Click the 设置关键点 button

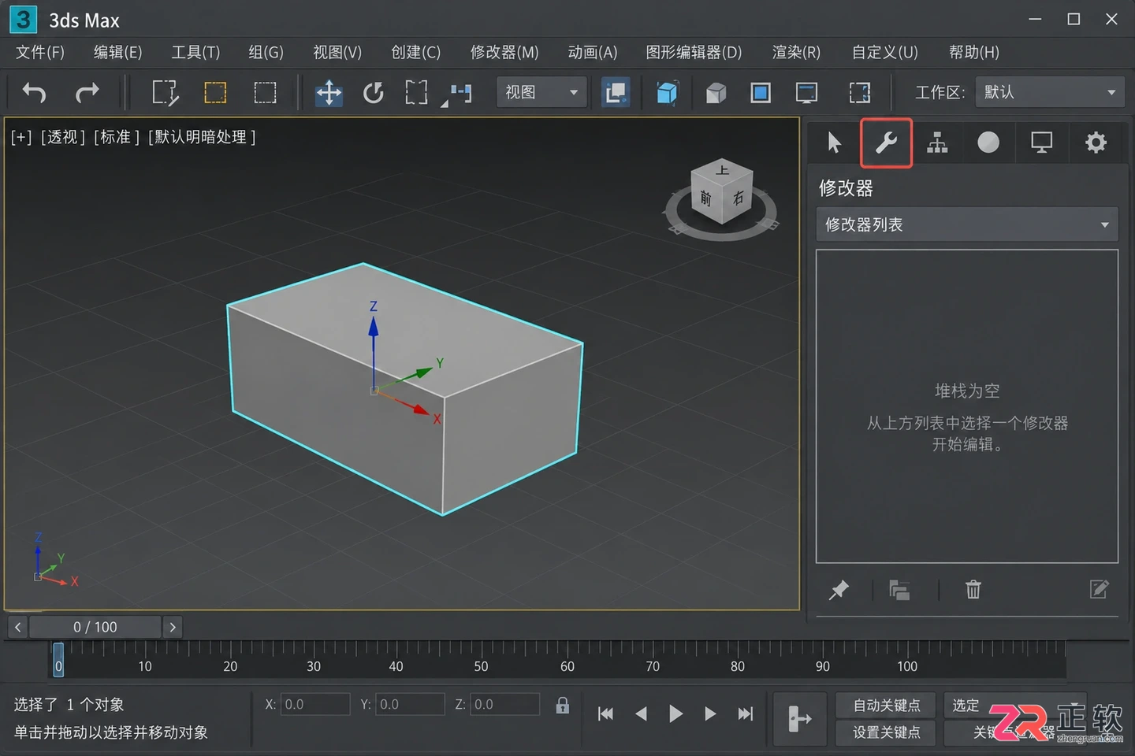886,732
